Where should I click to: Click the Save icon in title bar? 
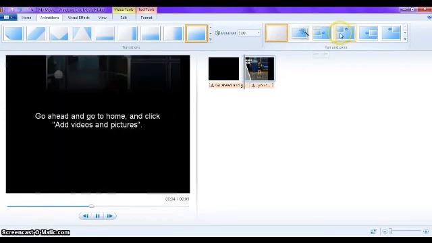12,10
